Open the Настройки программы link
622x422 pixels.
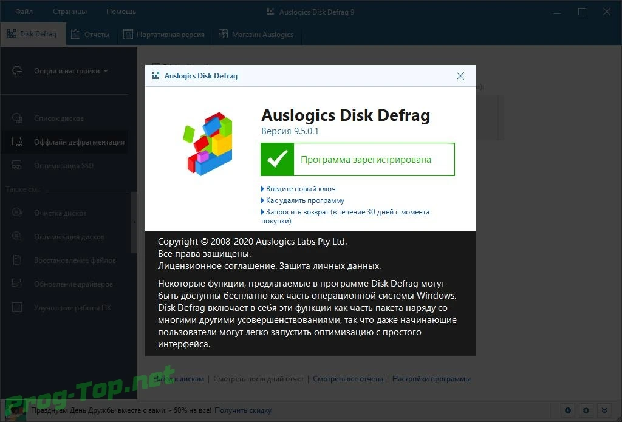tap(431, 379)
